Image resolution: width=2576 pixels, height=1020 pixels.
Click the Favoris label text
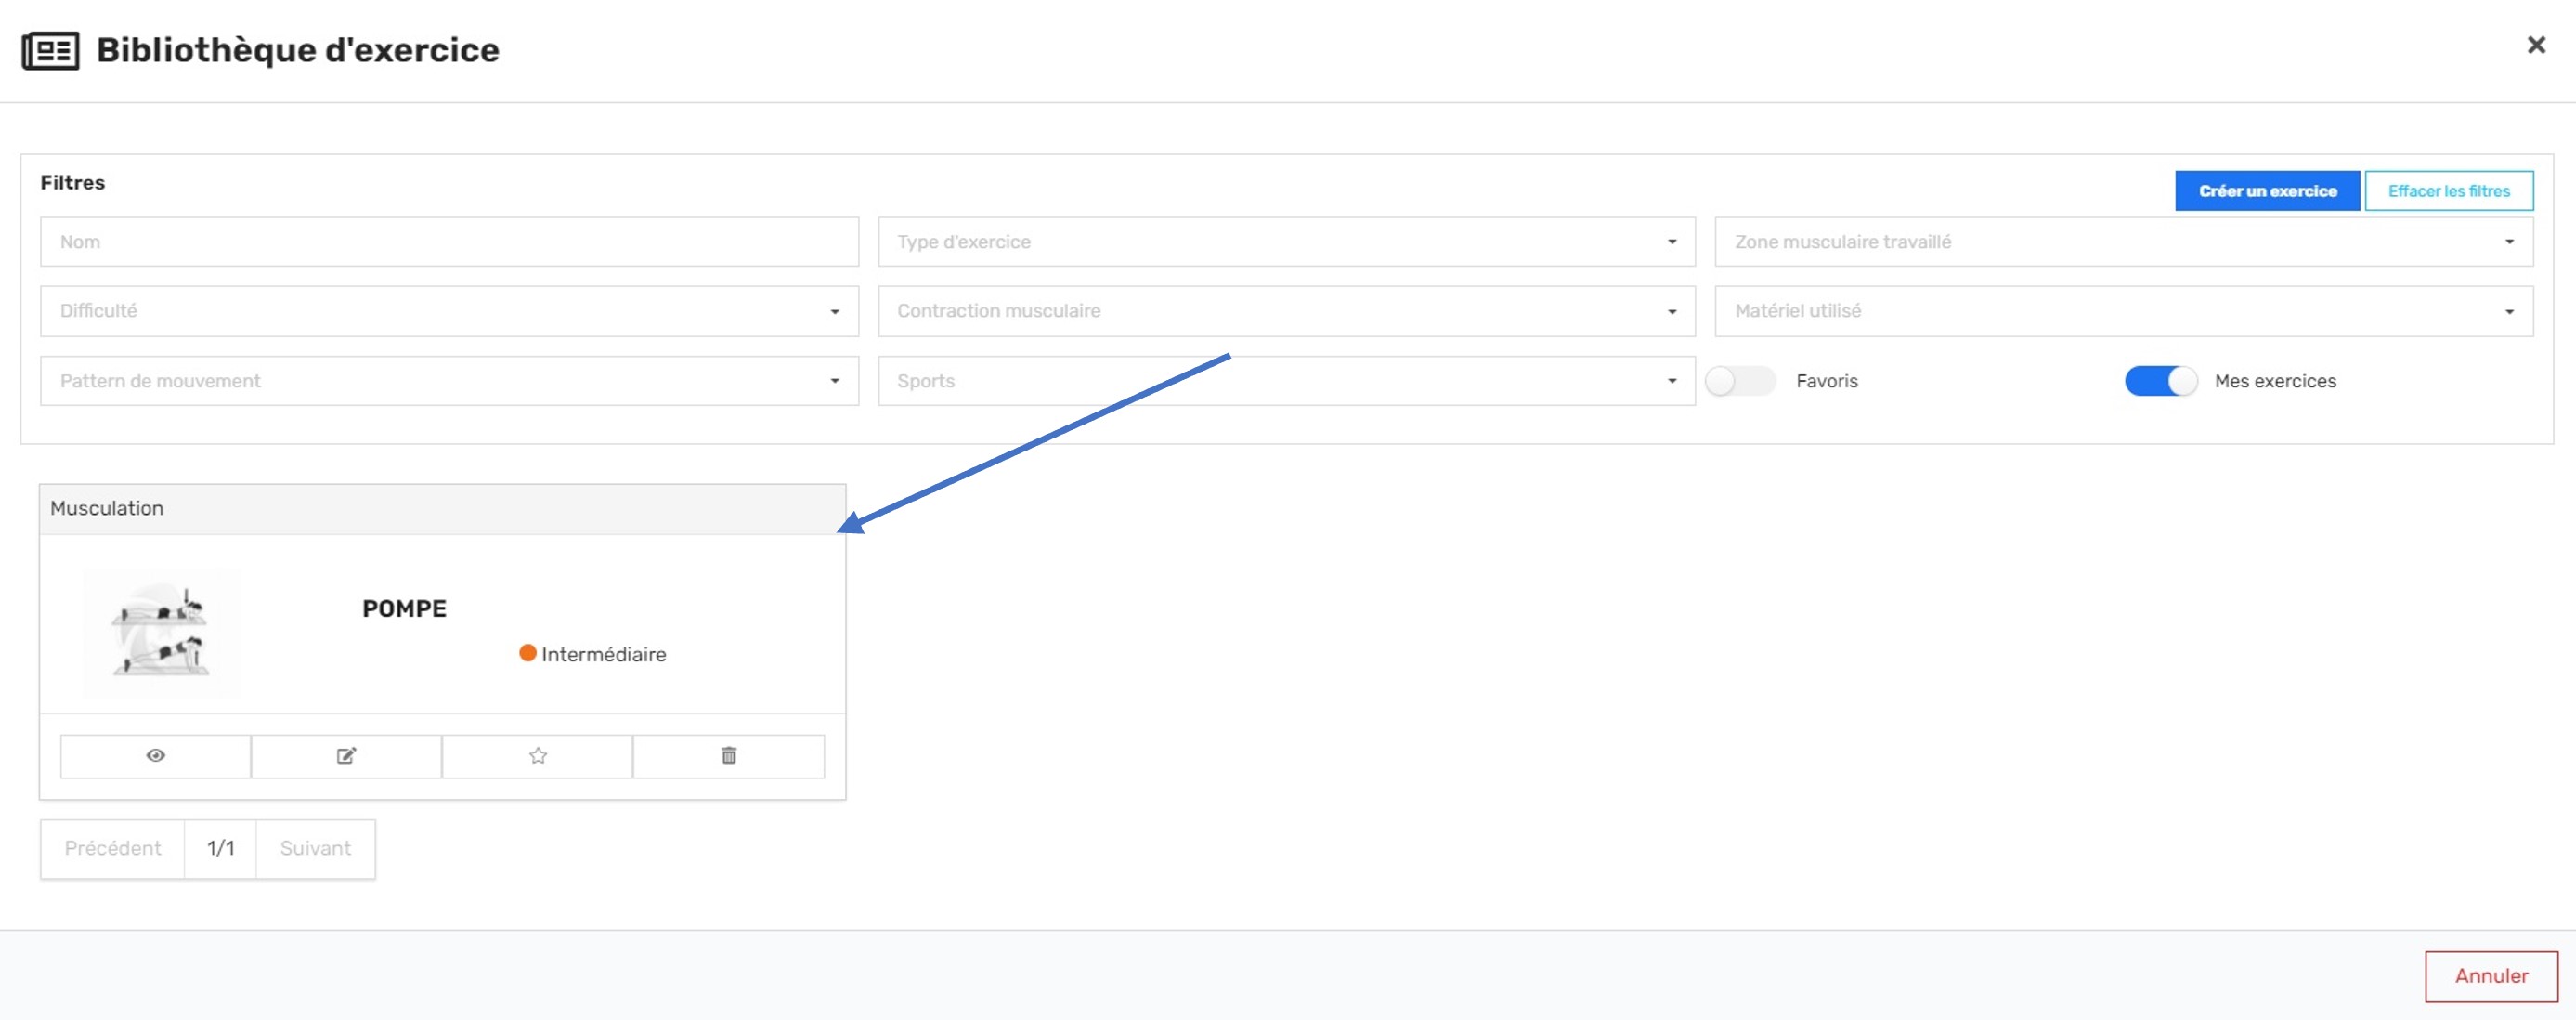[1826, 381]
